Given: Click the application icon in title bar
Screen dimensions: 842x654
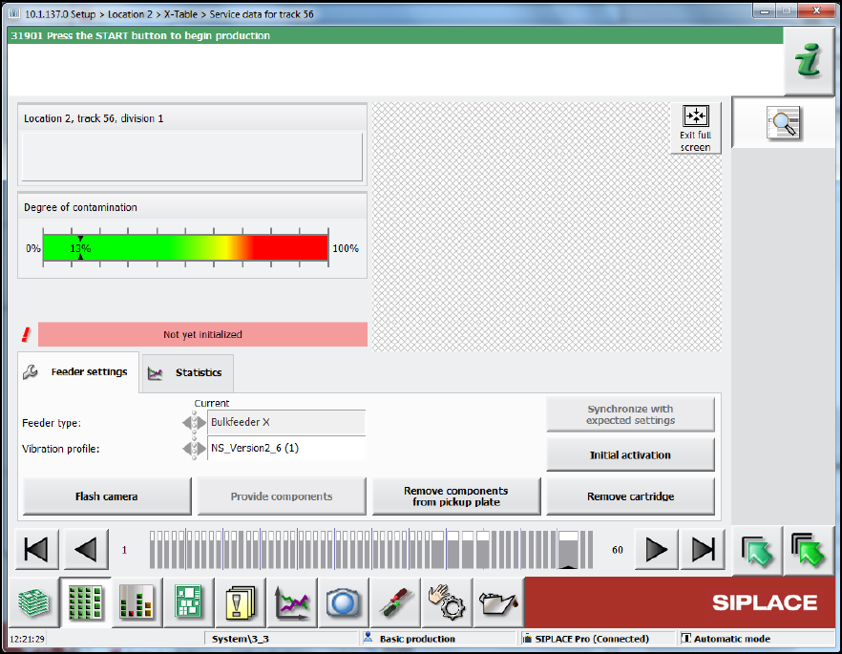Looking at the screenshot, I should [14, 14].
